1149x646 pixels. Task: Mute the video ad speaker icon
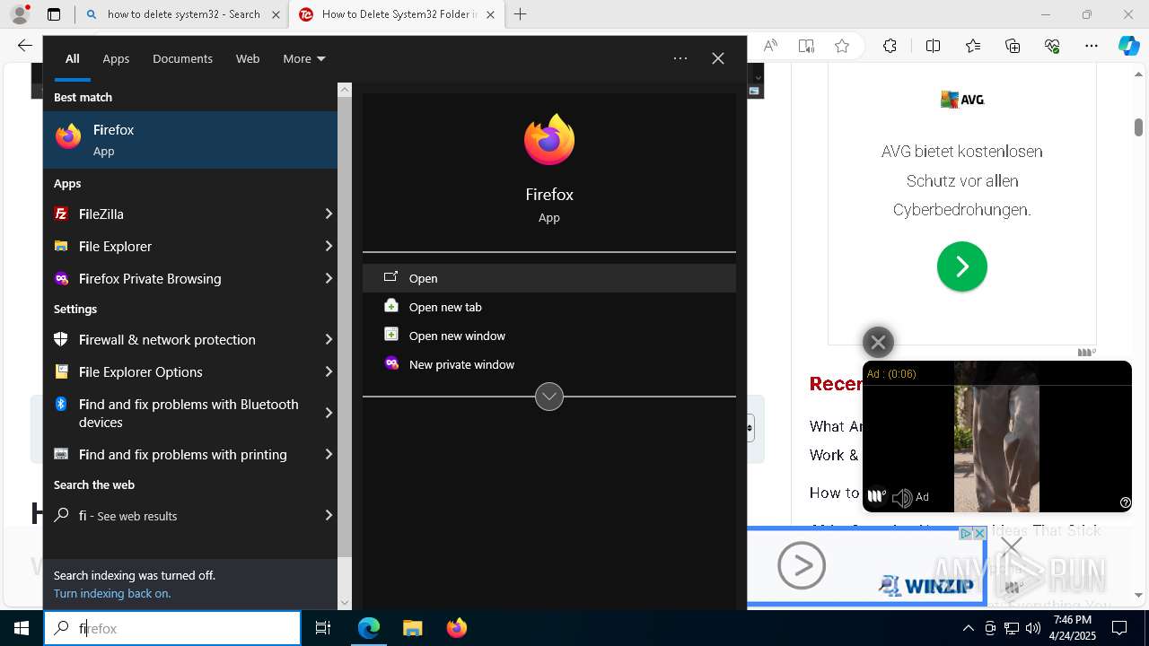pos(902,497)
